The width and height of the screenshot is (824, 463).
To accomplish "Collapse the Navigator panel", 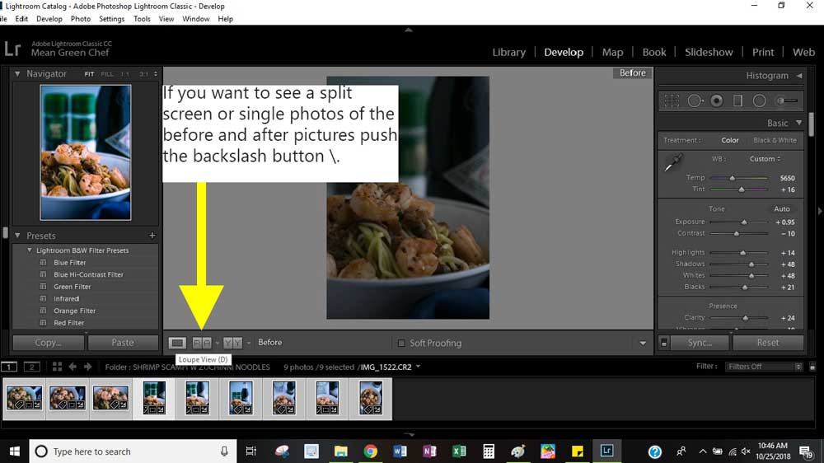I will [17, 73].
